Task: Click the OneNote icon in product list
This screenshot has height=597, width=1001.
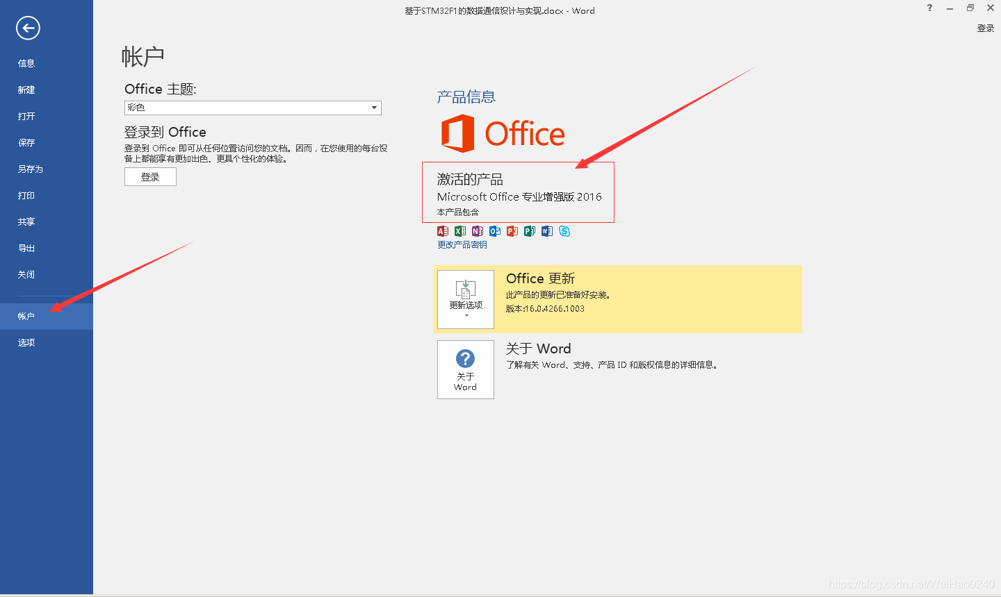Action: 478,231
